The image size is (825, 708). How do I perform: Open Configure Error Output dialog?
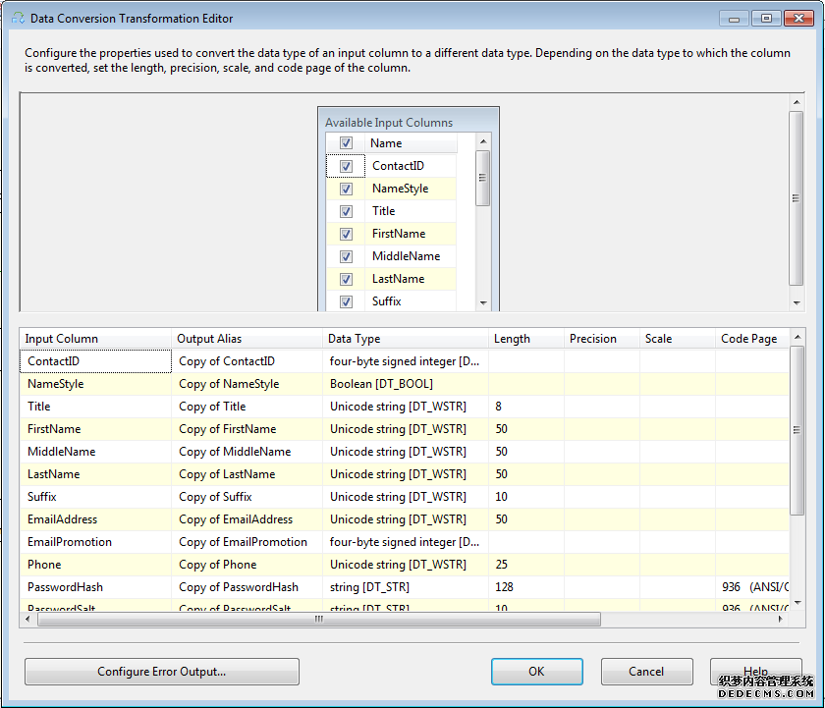[x=162, y=672]
